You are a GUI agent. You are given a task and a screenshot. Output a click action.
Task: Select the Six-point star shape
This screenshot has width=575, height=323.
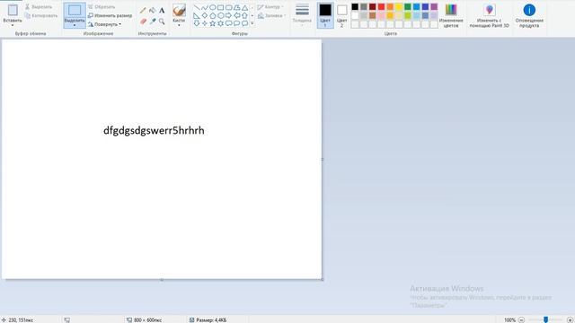coord(221,23)
